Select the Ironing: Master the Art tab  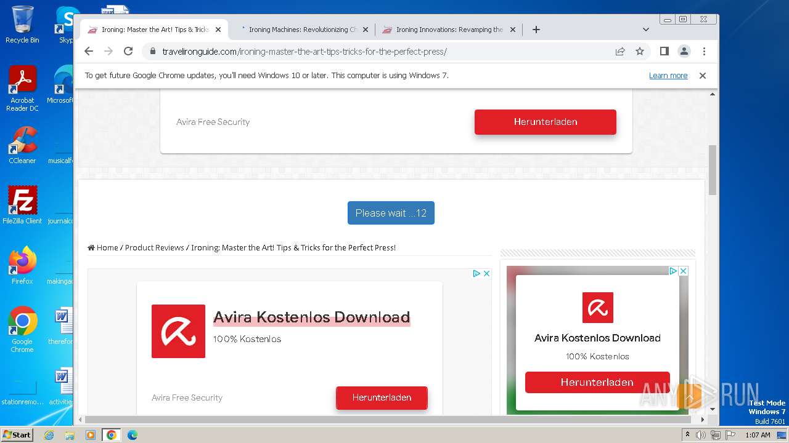154,30
